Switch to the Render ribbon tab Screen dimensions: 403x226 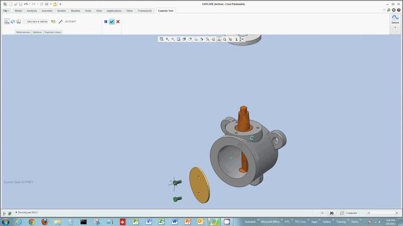62,11
